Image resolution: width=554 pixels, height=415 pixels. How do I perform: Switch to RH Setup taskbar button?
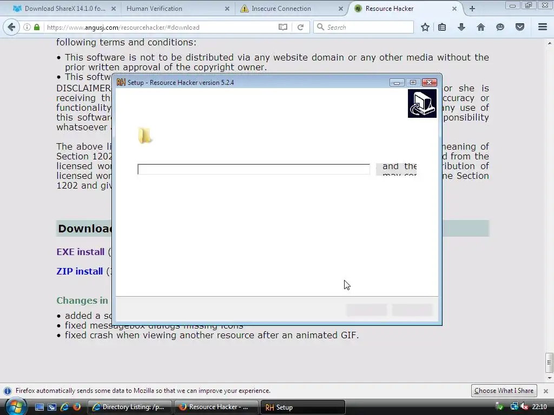[302, 407]
